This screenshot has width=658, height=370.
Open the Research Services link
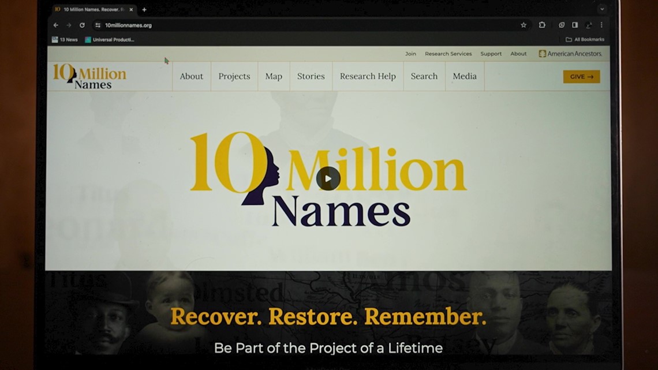(x=448, y=54)
